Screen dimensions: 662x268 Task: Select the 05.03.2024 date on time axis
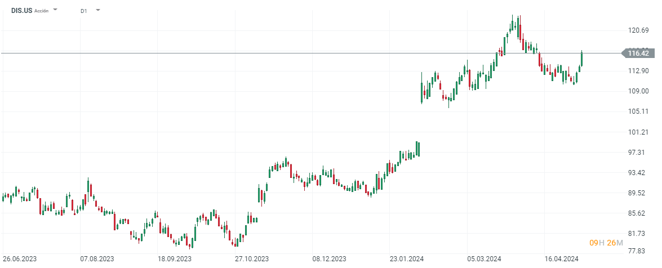tap(484, 259)
